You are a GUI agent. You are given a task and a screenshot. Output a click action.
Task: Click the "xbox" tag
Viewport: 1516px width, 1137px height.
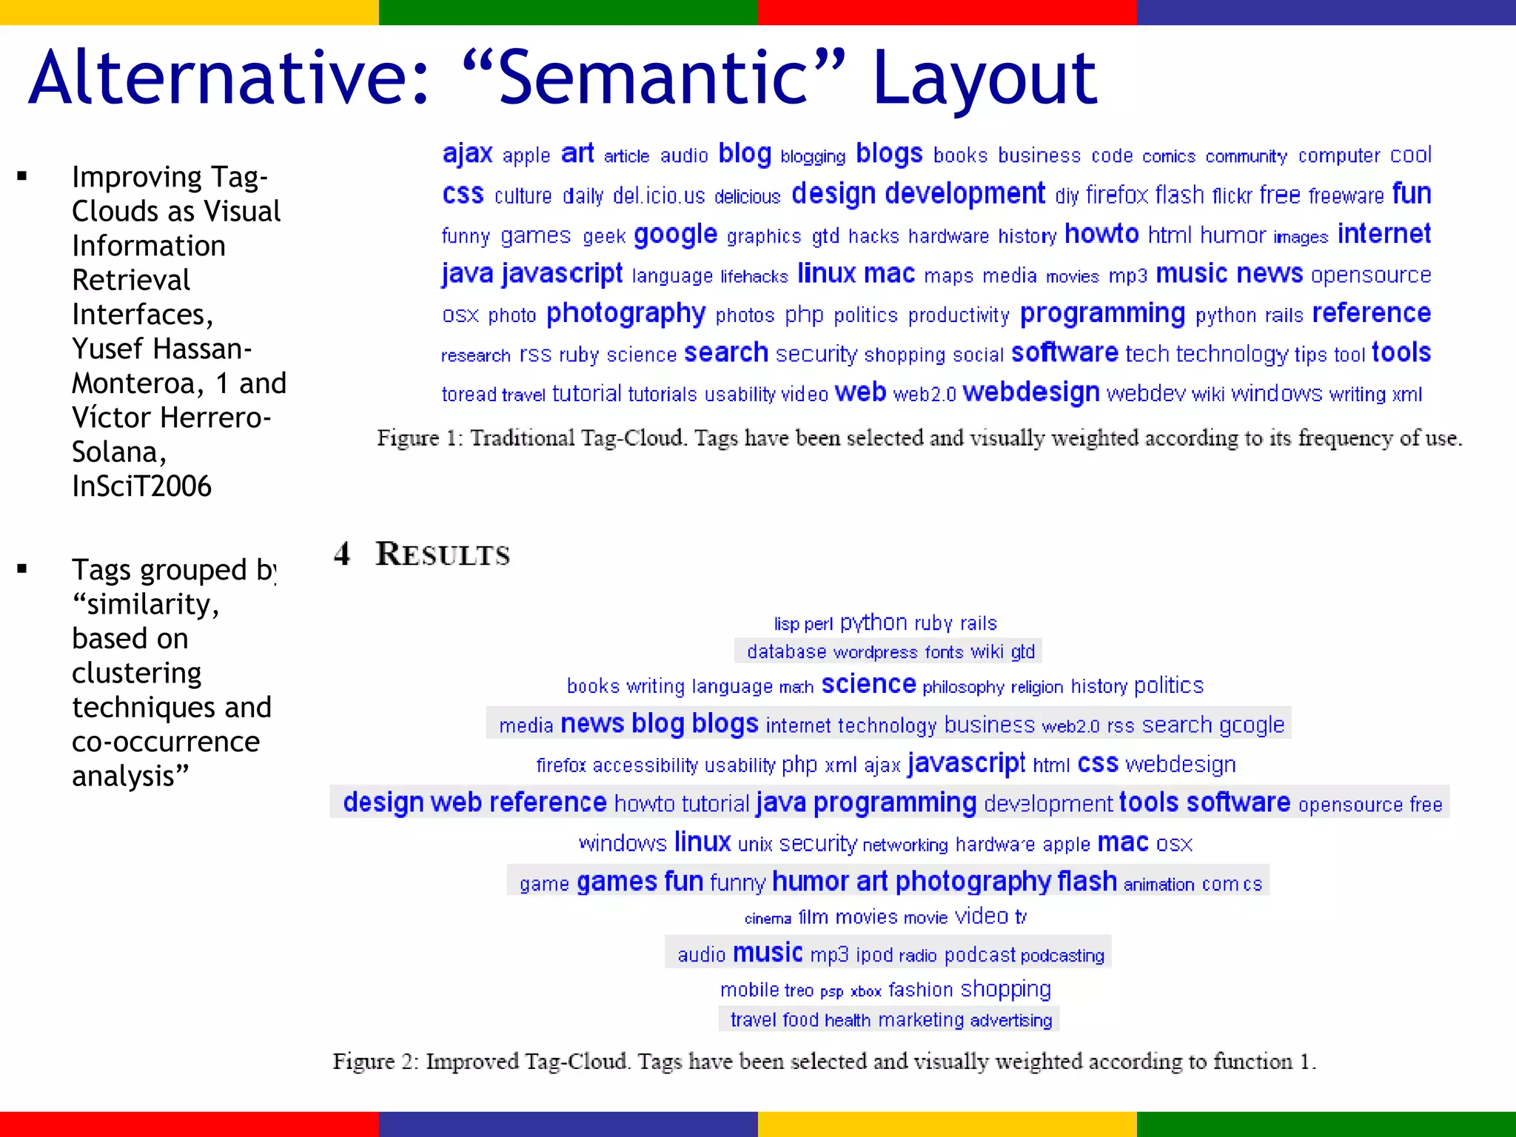(865, 992)
